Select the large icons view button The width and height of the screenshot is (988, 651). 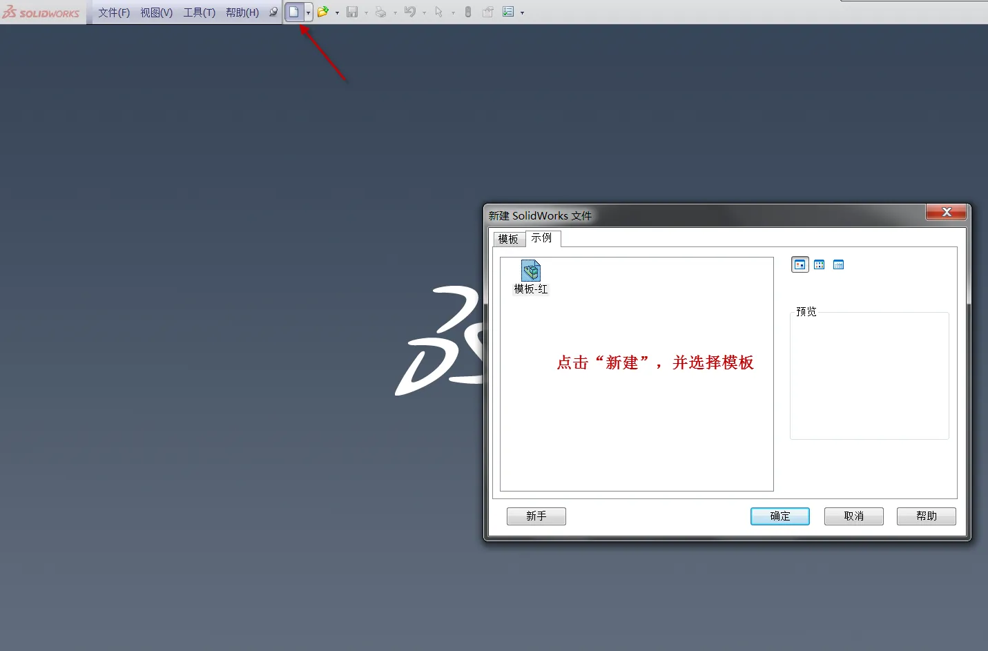tap(800, 264)
